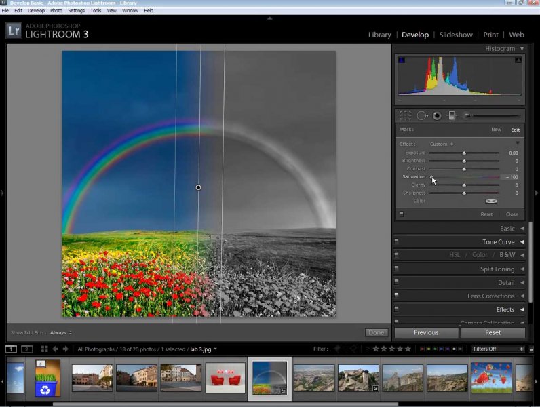Click the Color swatch in the effect panel
Viewport: 540px width, 407px height.
pos(491,201)
